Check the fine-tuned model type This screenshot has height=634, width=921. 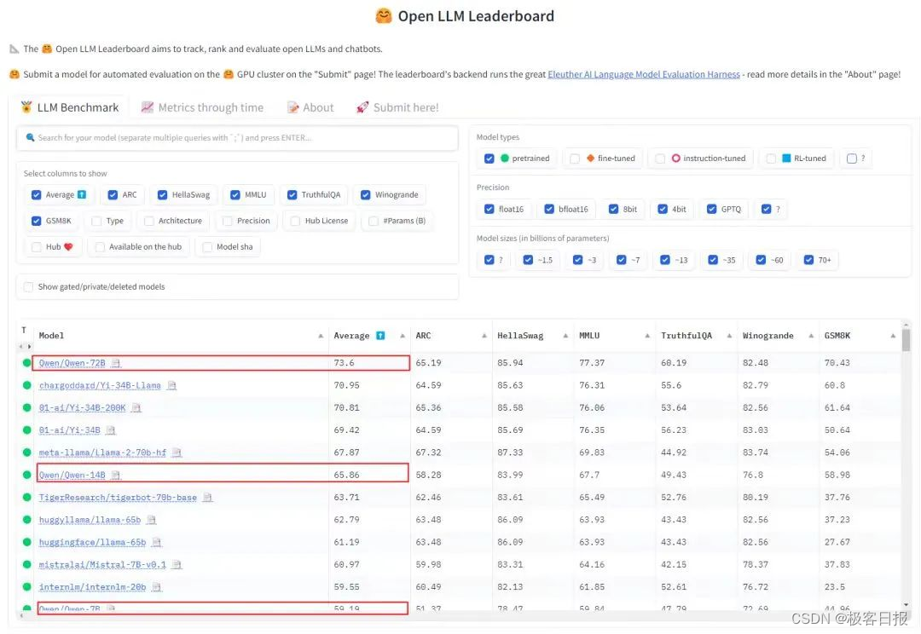pyautogui.click(x=575, y=158)
